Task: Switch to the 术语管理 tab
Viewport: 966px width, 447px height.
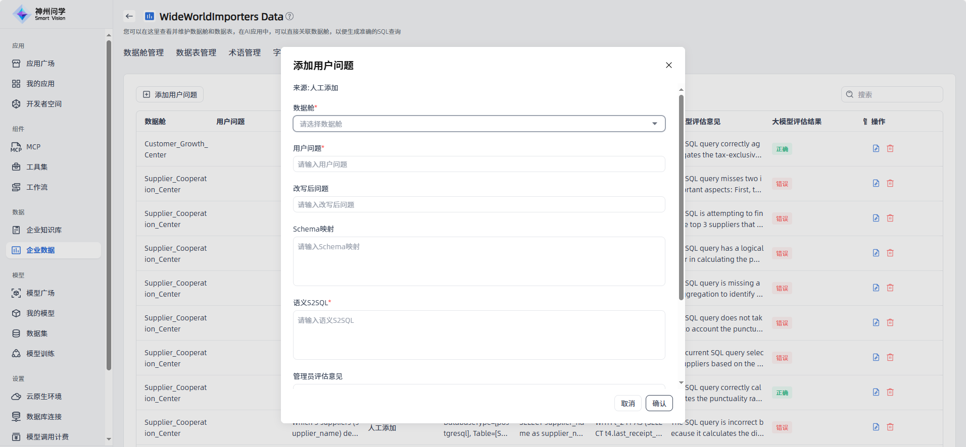Action: (x=245, y=52)
